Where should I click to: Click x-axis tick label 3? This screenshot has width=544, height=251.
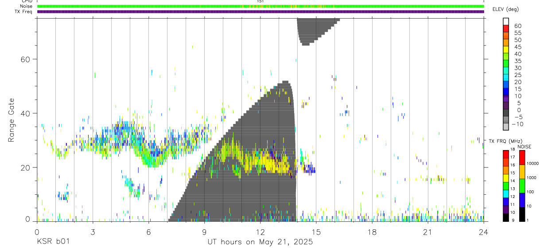93,232
